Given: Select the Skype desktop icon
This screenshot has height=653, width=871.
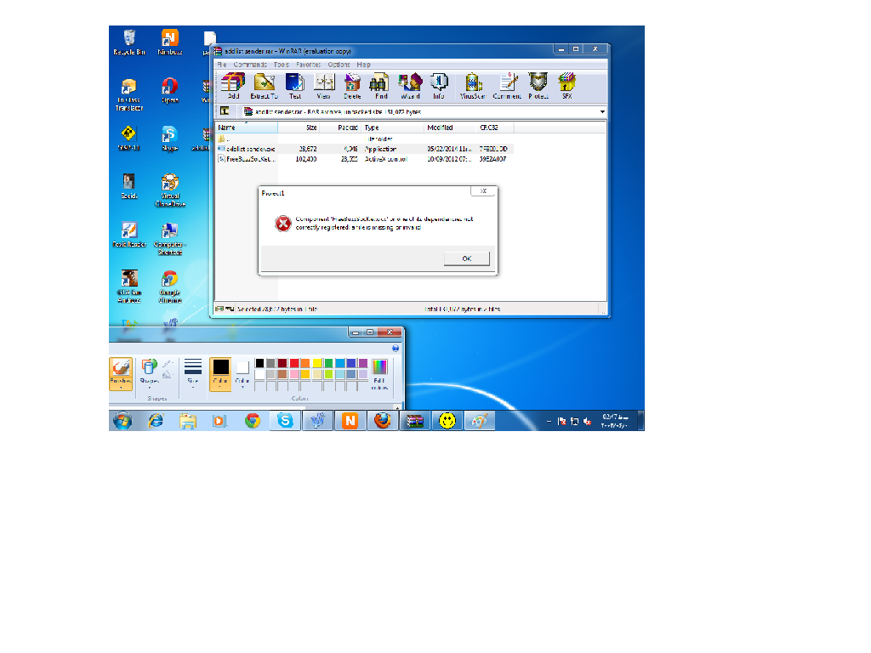Looking at the screenshot, I should tap(169, 139).
